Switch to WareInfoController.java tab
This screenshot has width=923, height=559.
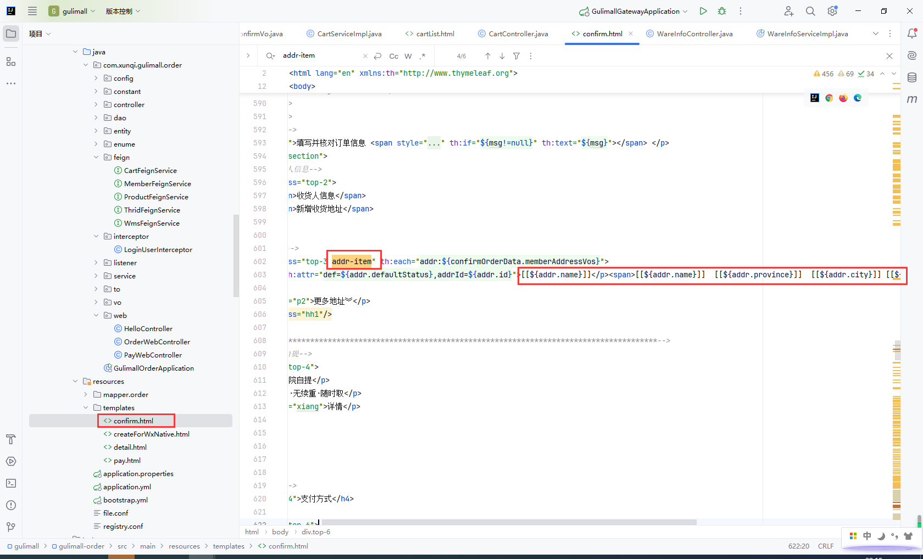pyautogui.click(x=690, y=33)
